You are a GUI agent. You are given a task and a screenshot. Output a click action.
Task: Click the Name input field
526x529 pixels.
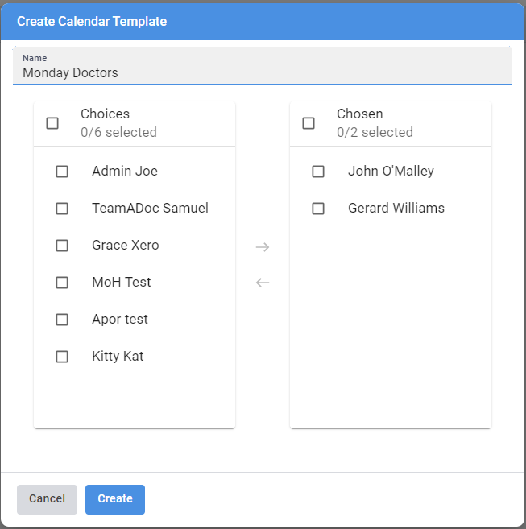click(262, 72)
